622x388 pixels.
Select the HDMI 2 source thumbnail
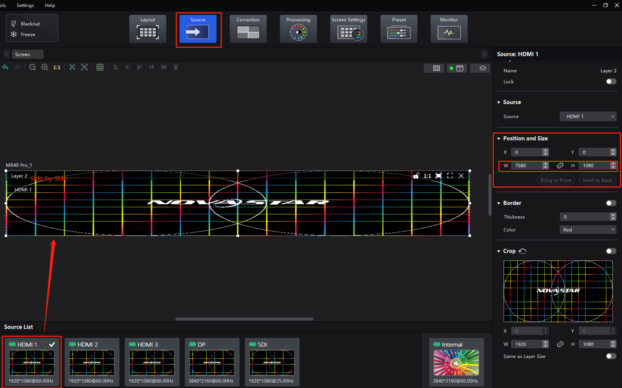click(91, 362)
